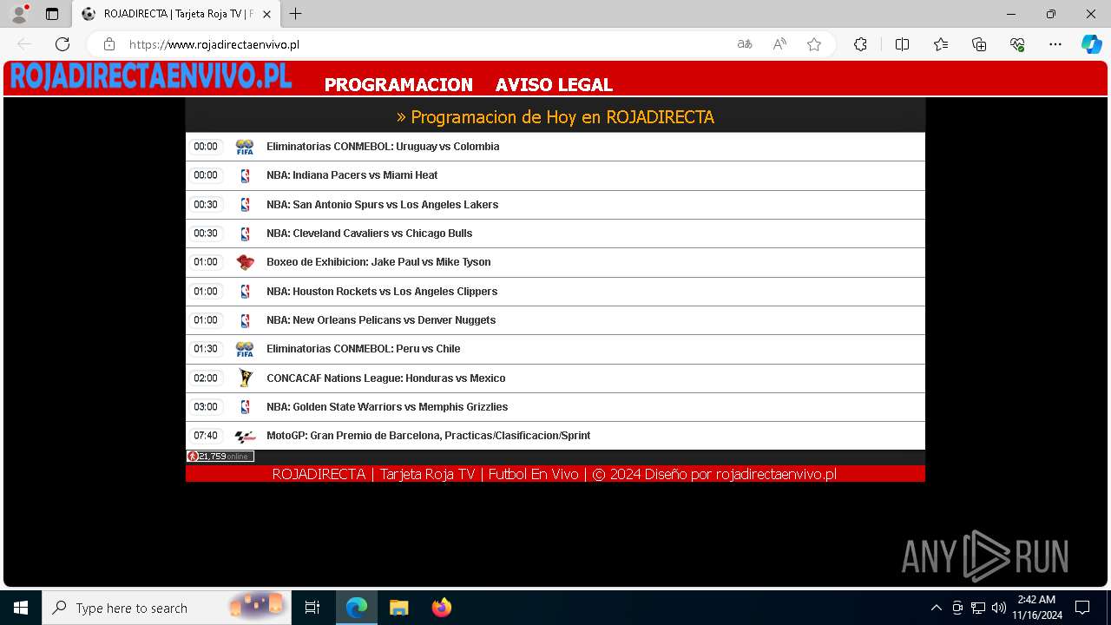This screenshot has width=1111, height=625.
Task: Click the taskbar search box
Action: (167, 608)
